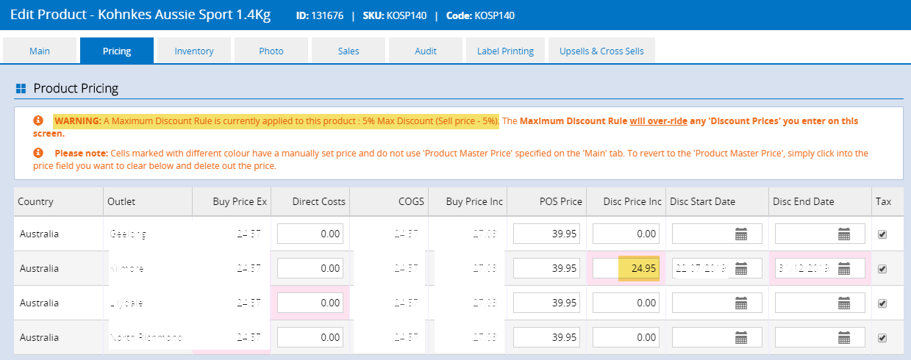
Task: Click product ID 131676 in header
Action: click(x=320, y=15)
